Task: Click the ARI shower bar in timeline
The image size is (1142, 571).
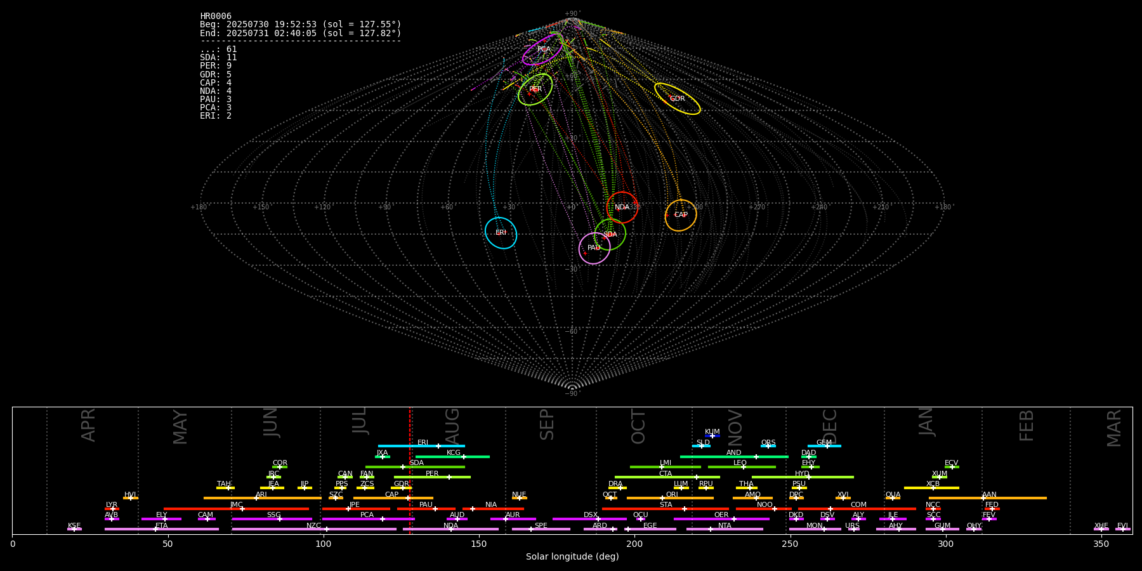Action: pos(263,498)
